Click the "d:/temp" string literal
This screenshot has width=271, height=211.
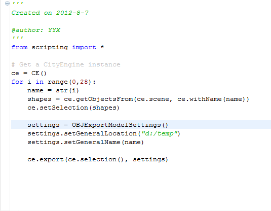(160, 133)
